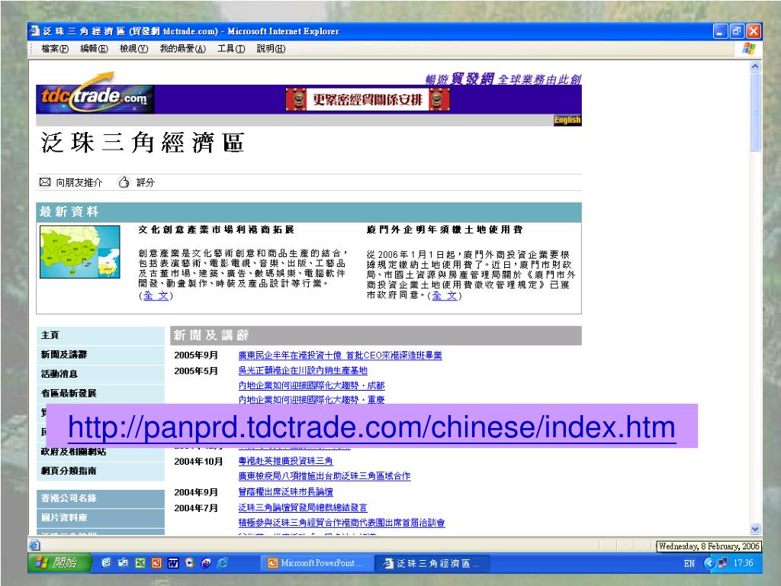The height and width of the screenshot is (586, 781).
Task: Open link 積極參與泛珠三角經貿合作港商代表團
Action: pyautogui.click(x=342, y=523)
